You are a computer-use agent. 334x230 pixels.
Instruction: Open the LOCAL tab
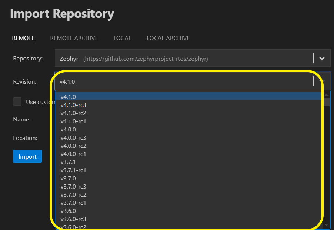122,38
